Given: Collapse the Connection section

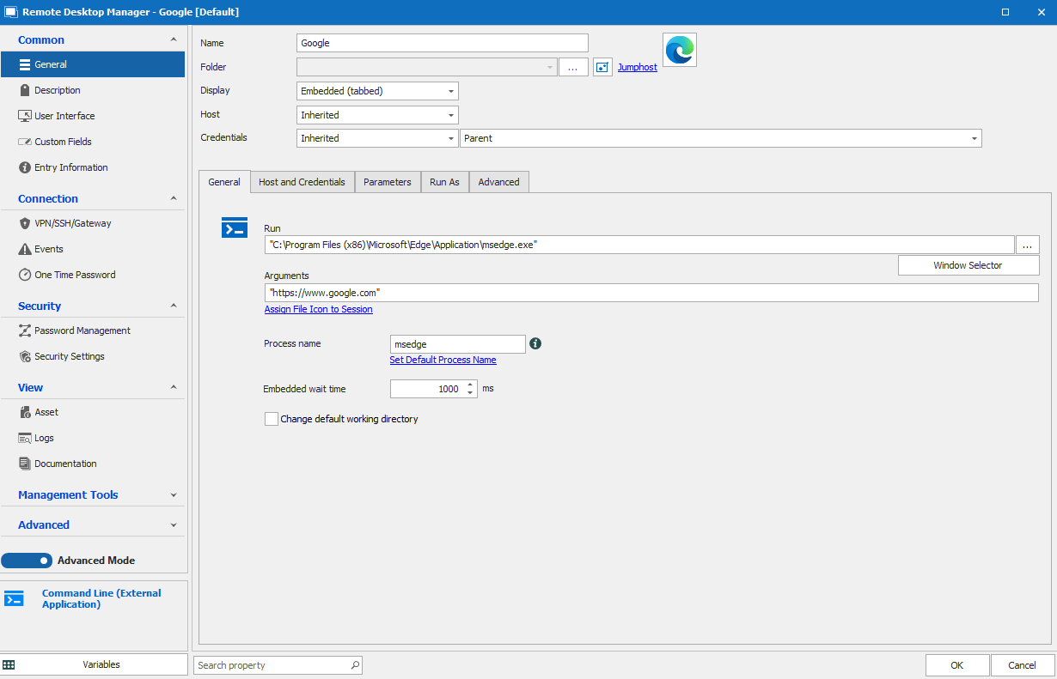Looking at the screenshot, I should coord(174,198).
